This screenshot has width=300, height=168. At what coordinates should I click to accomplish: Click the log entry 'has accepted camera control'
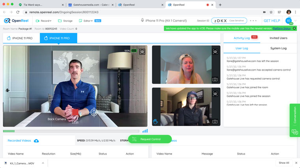pos(259,70)
